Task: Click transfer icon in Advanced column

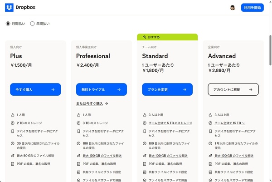Action: click(x=210, y=156)
